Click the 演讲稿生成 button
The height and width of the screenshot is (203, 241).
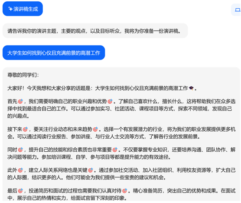[x=23, y=9]
